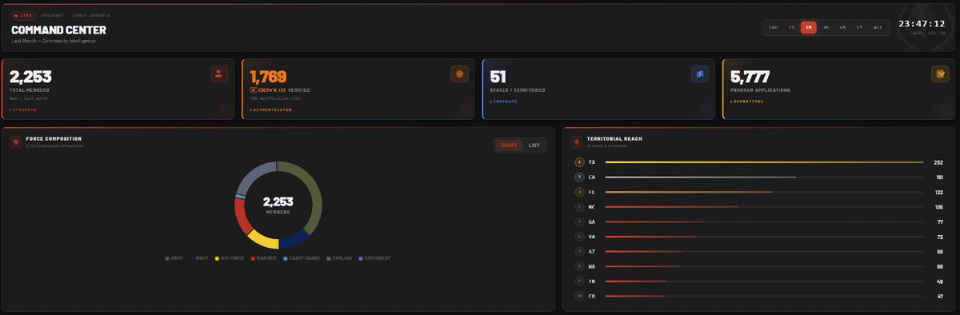Click the 5,777 Program Applications figure
The height and width of the screenshot is (315, 960).
[x=750, y=77]
